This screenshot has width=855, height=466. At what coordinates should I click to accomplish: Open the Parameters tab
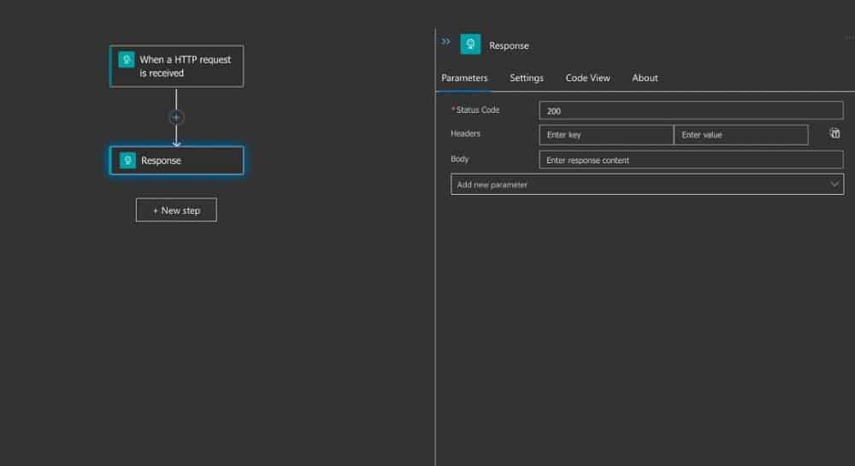464,78
